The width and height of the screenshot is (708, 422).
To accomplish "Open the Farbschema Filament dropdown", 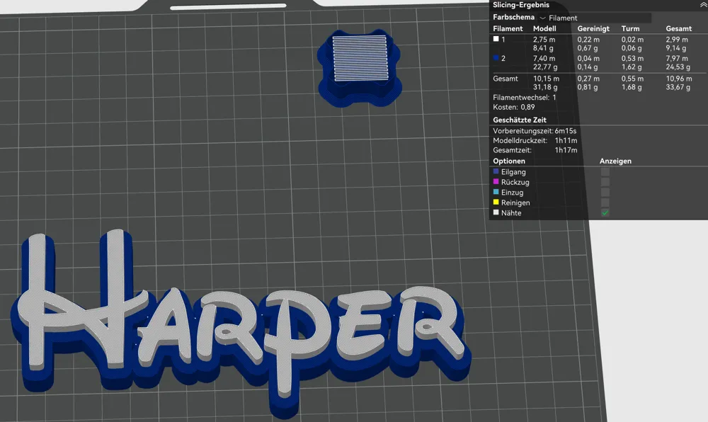I will click(594, 18).
